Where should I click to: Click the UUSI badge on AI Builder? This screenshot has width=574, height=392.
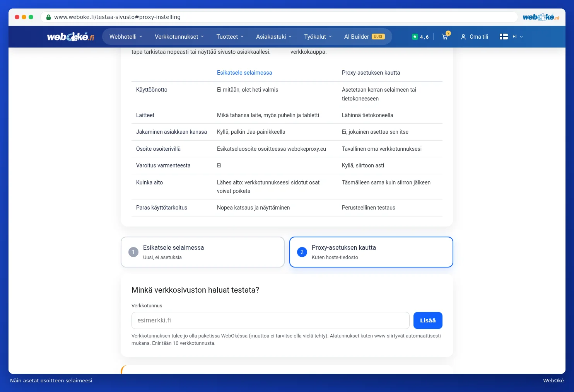(x=378, y=37)
